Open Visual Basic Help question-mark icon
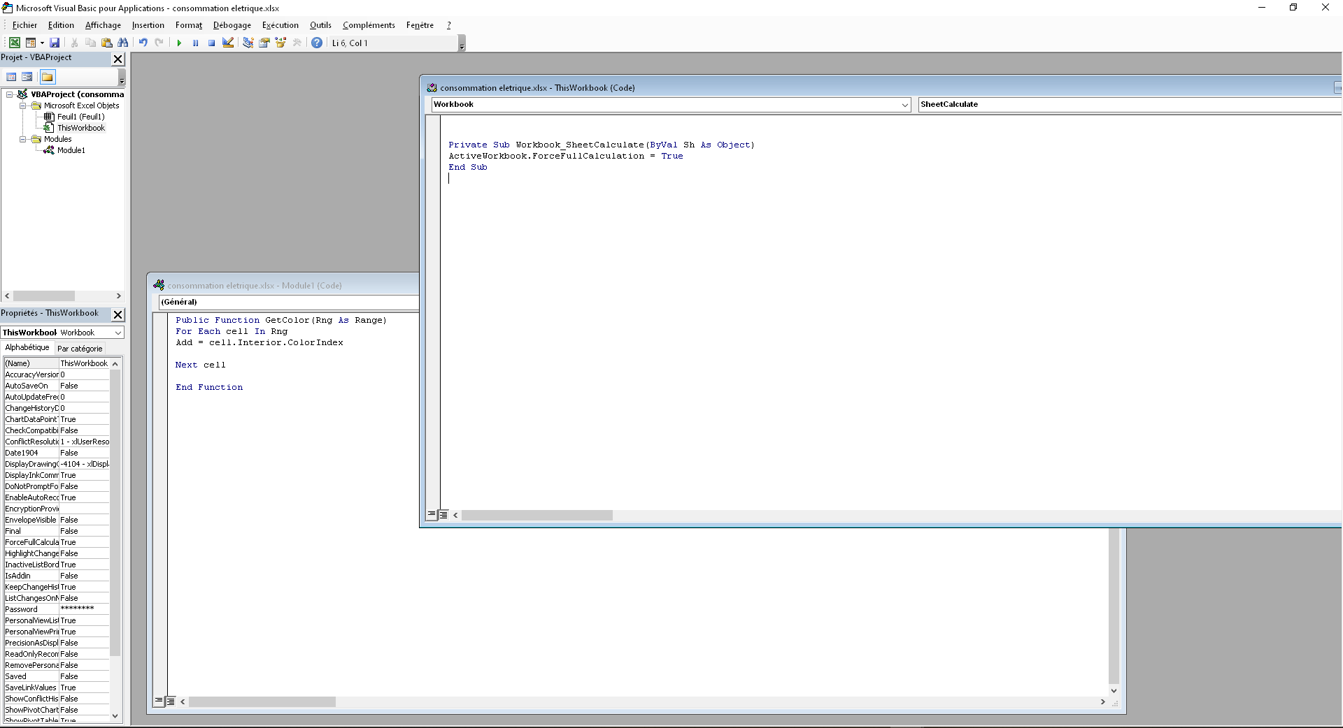Image resolution: width=1343 pixels, height=728 pixels. [317, 43]
